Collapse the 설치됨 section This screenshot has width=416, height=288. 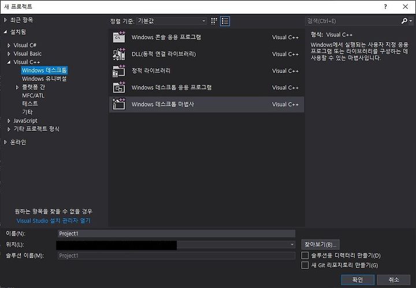coord(5,32)
